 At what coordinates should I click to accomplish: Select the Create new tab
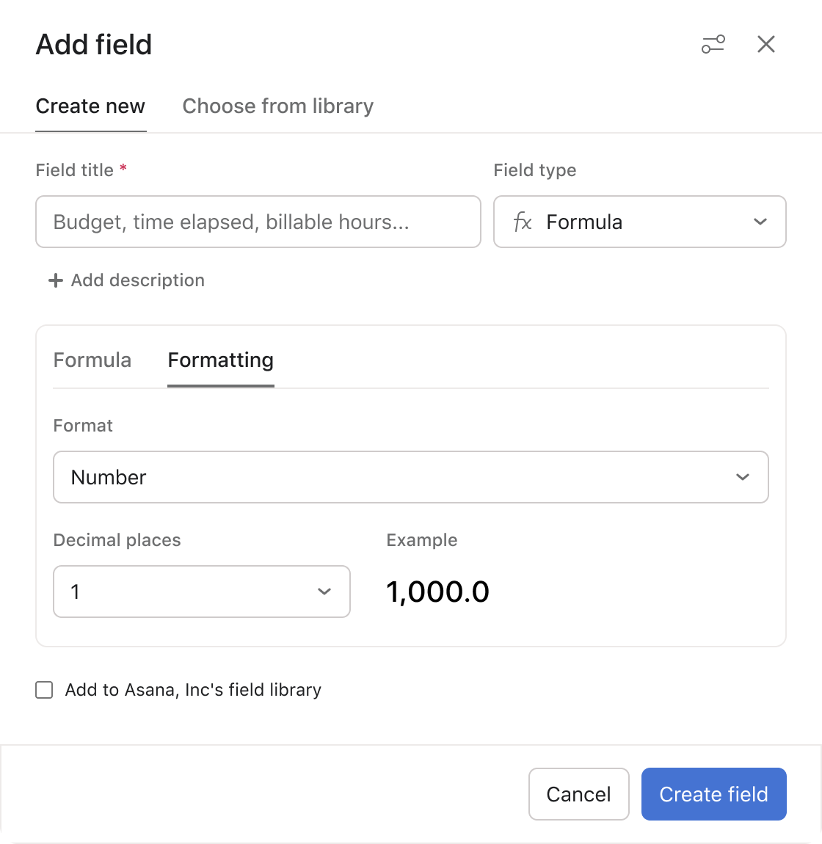90,106
